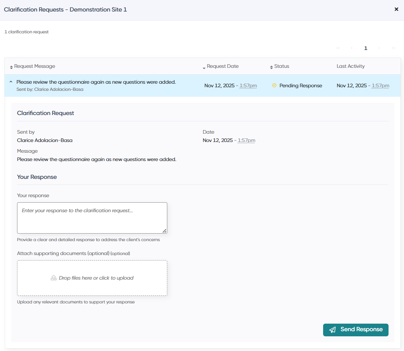Send Response button

tap(356, 330)
